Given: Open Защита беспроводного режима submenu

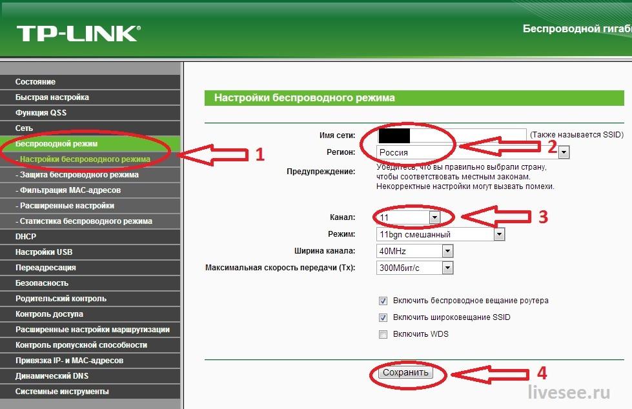Looking at the screenshot, I should 90,175.
